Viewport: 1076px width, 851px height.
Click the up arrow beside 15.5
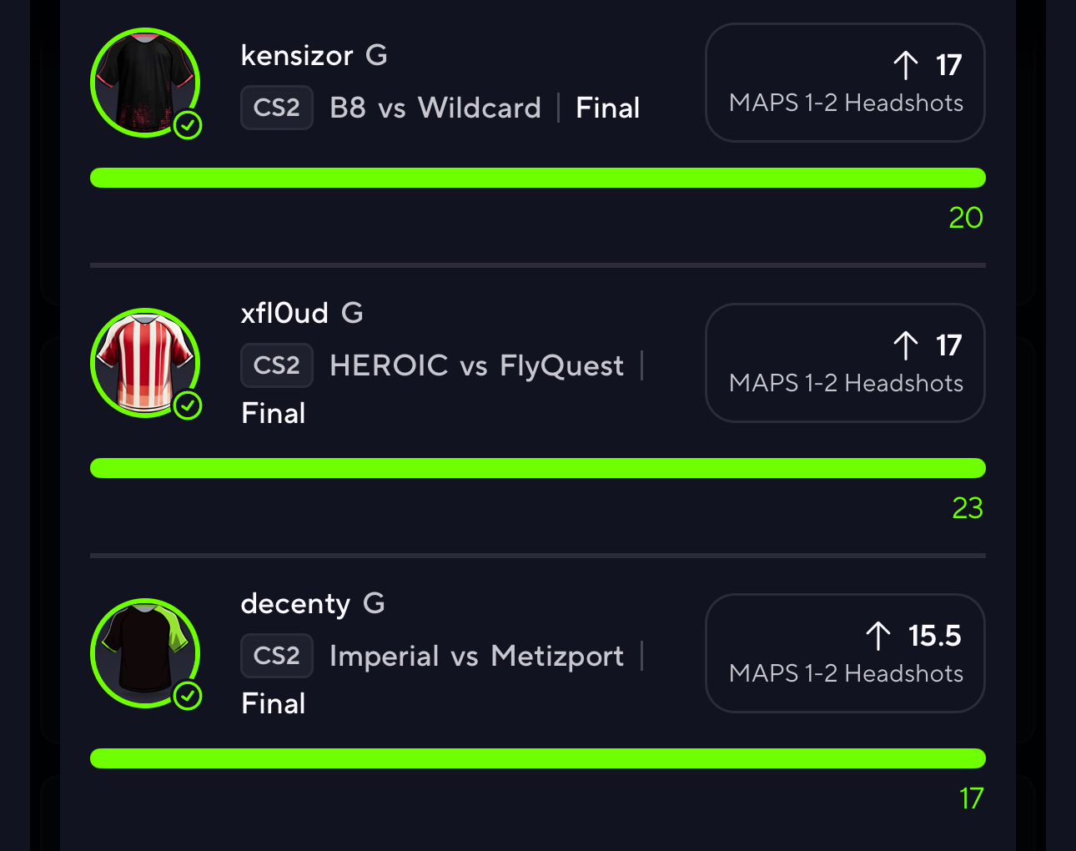point(878,636)
